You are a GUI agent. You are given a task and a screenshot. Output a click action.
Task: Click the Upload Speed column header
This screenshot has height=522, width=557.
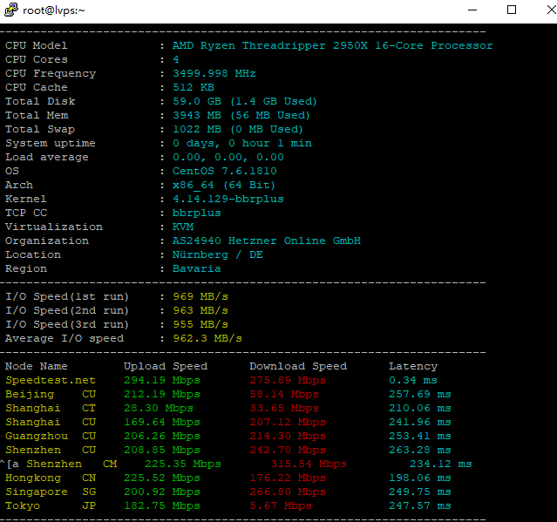click(x=165, y=366)
